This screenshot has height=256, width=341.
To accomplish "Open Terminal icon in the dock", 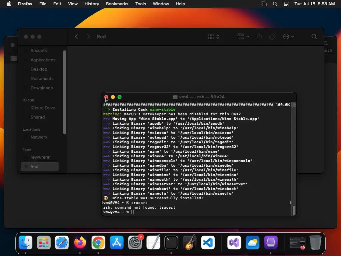I will pos(171,242).
